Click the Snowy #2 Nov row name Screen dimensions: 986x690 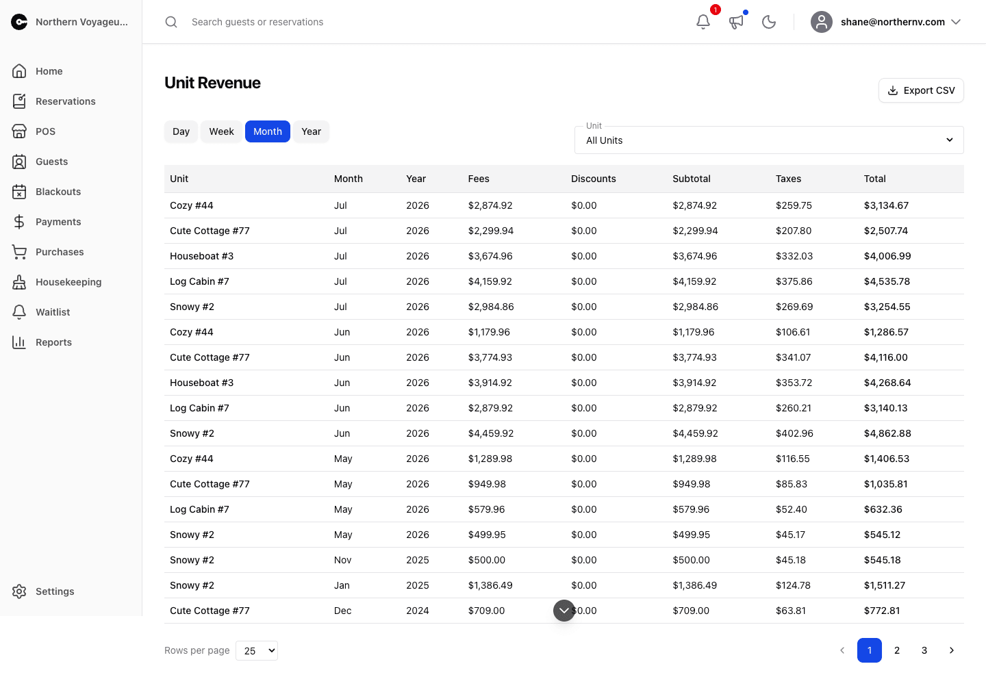click(192, 560)
